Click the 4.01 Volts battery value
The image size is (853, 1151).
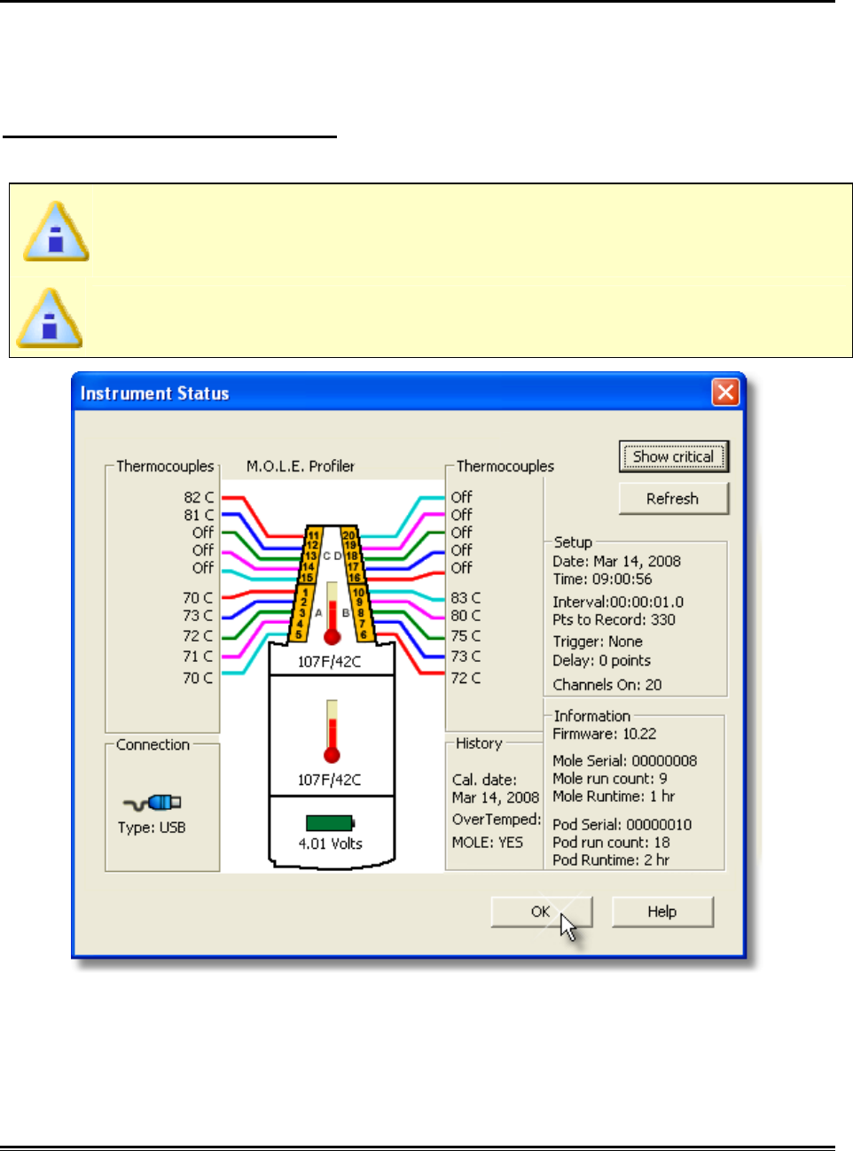[330, 844]
